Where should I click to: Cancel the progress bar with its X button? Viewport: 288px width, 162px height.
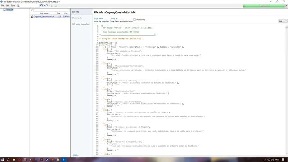pos(286,6)
